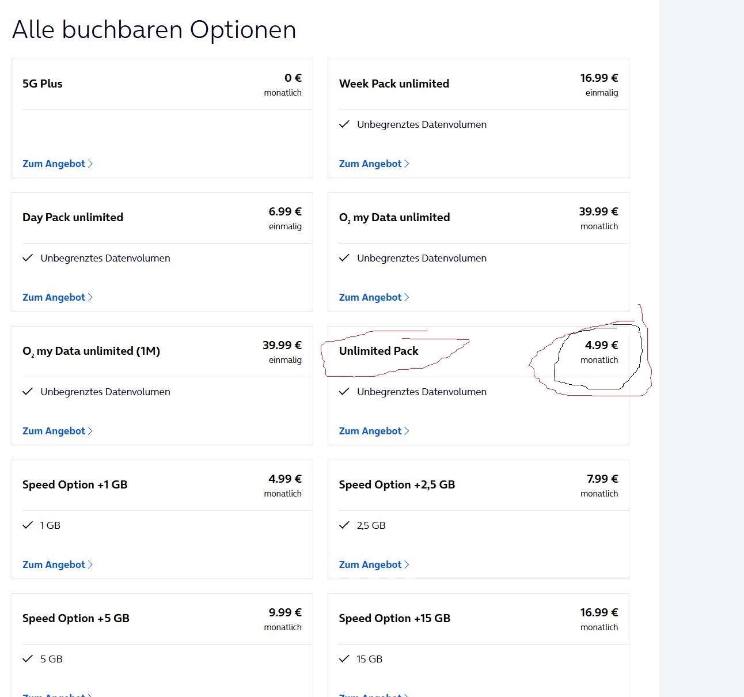Open the 5G Plus offer link
Image resolution: width=744 pixels, height=697 pixels.
[54, 164]
